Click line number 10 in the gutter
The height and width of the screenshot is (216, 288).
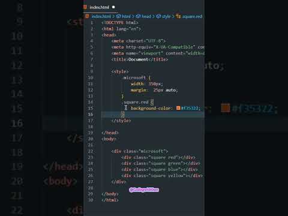coord(91,77)
